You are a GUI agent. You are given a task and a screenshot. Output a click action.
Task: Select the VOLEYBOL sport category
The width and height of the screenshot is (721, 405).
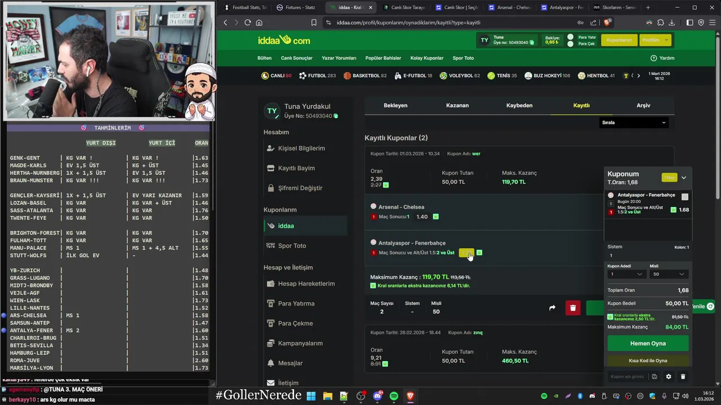point(460,75)
